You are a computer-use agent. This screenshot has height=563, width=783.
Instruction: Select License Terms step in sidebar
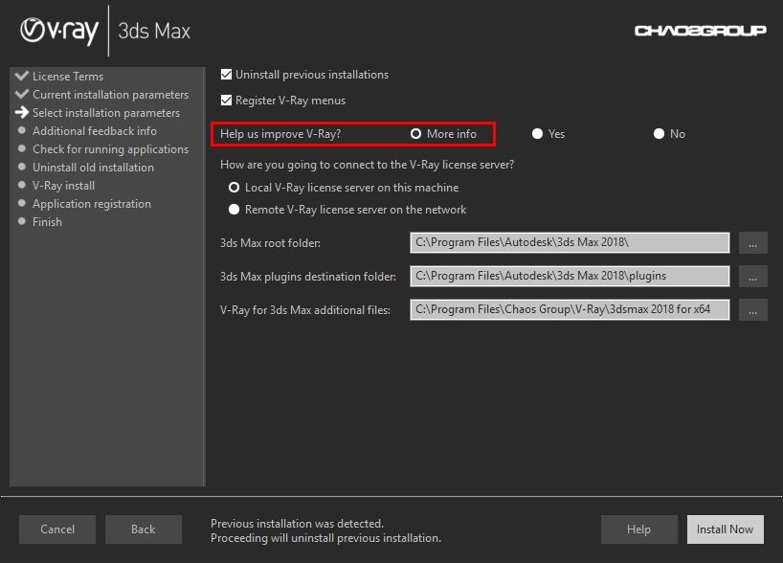tap(67, 77)
